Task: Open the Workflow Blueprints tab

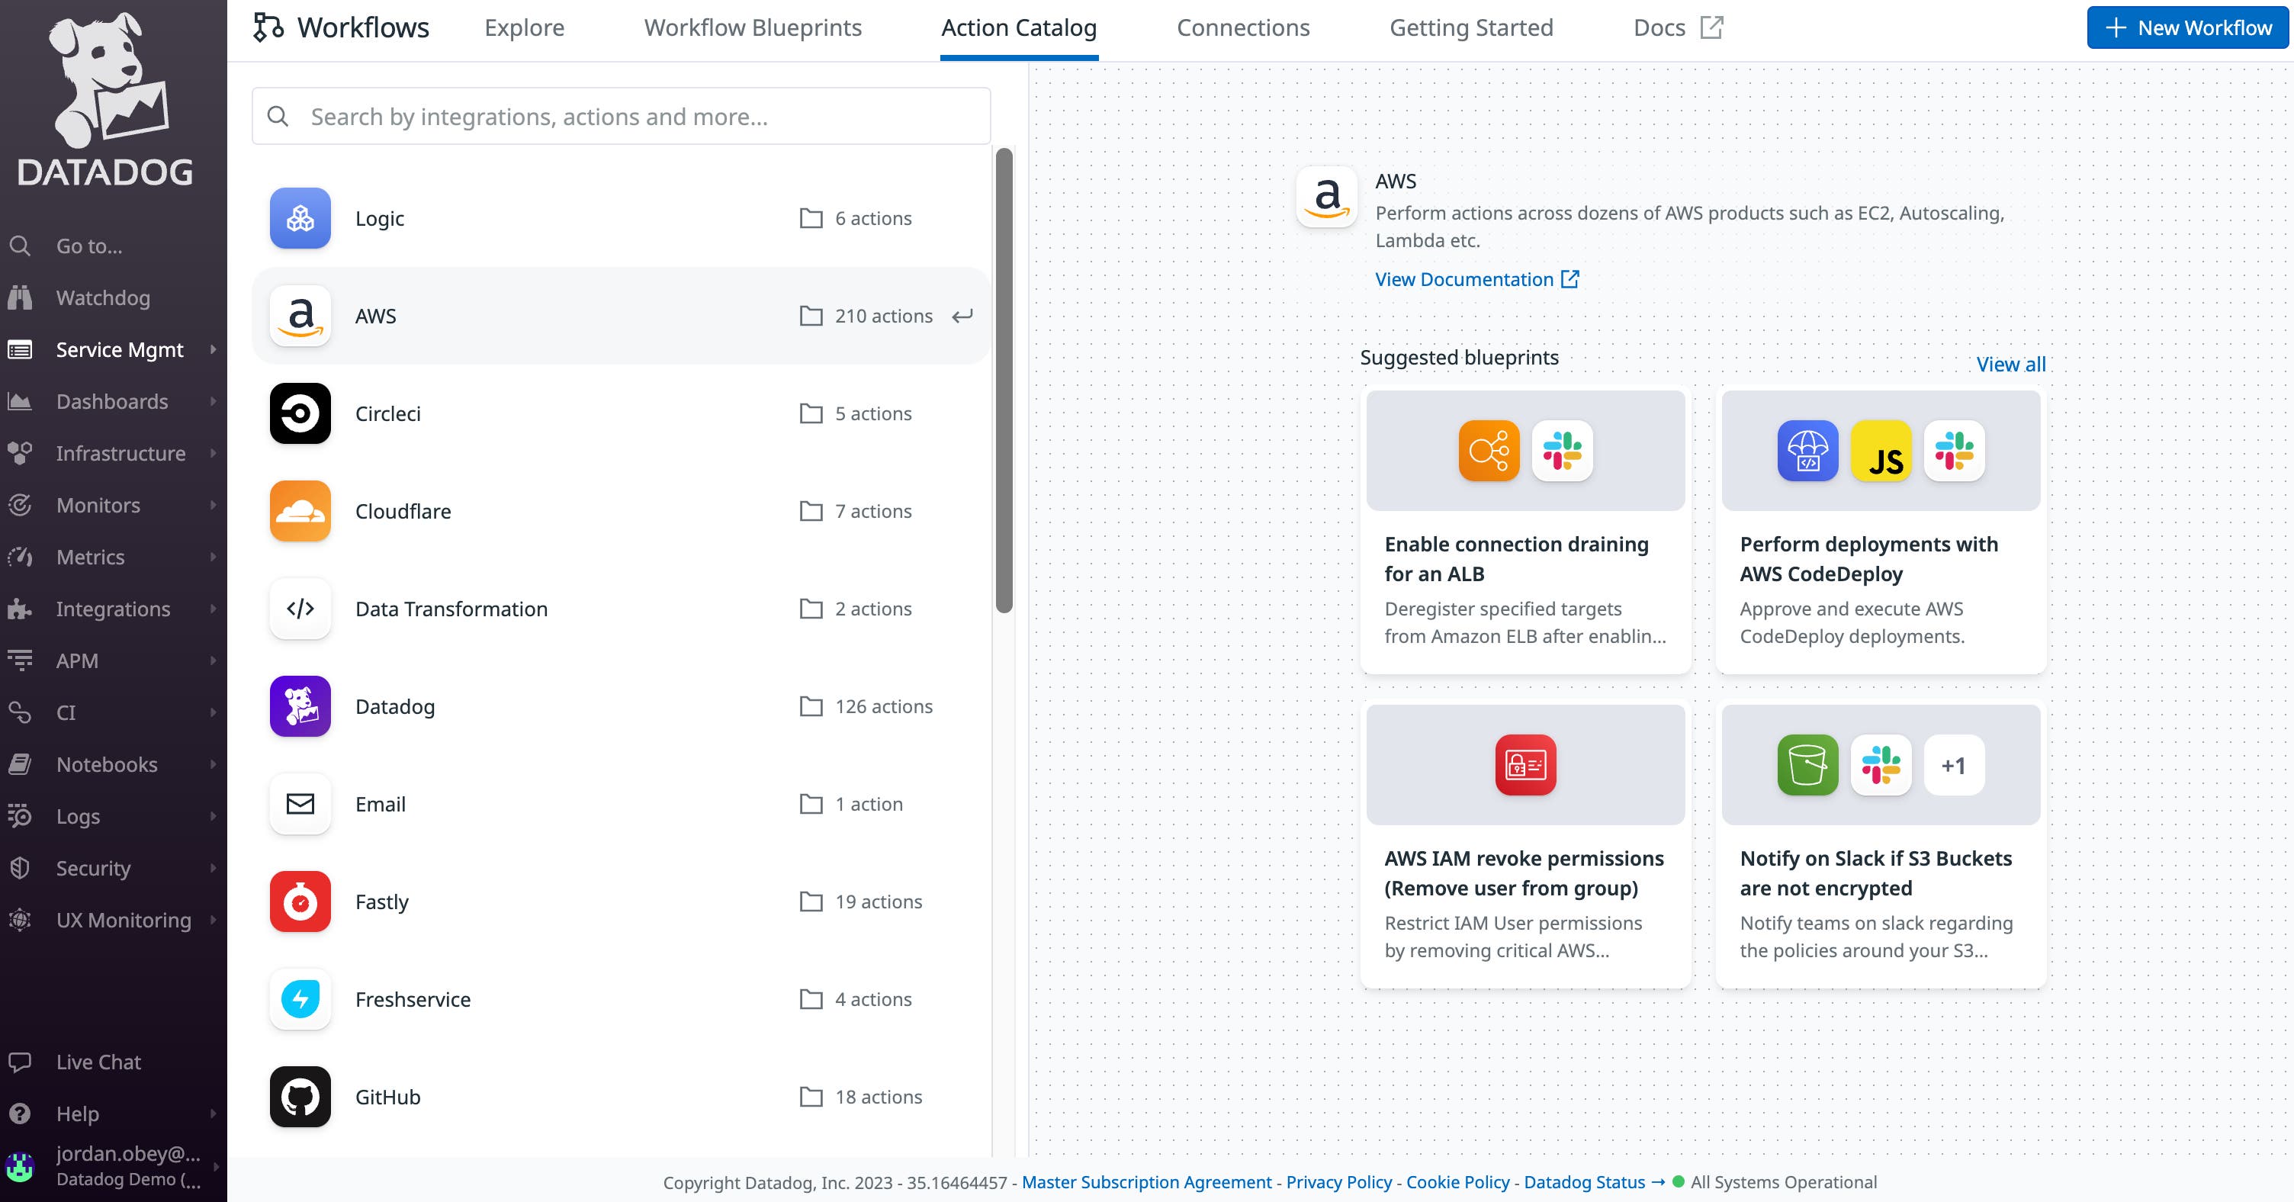Action: click(x=753, y=27)
